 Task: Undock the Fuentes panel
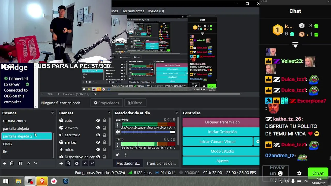point(109,113)
